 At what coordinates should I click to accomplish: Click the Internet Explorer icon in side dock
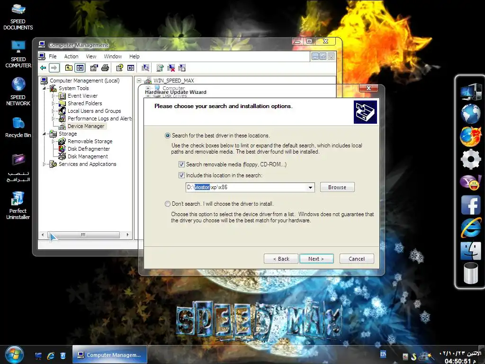pyautogui.click(x=471, y=227)
